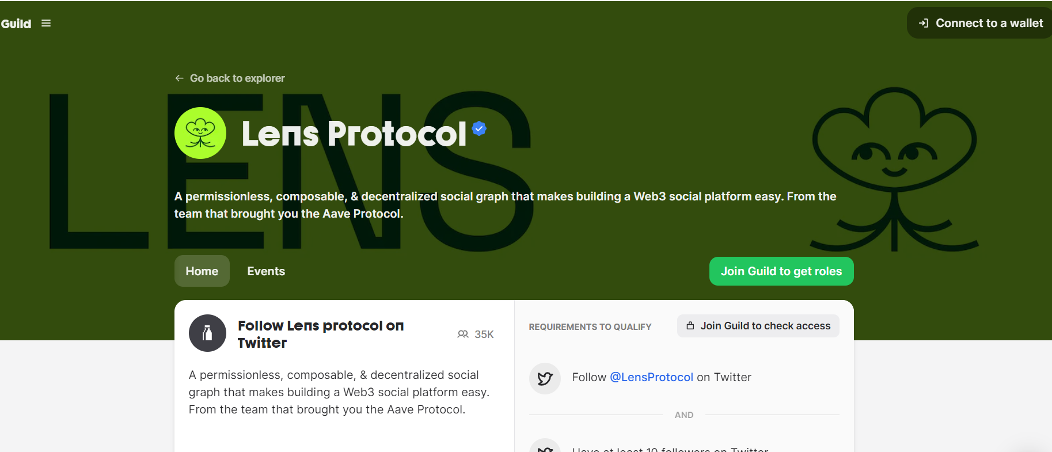Click the Follow Lens protocol on Twitter role title
1052x452 pixels.
pos(321,335)
